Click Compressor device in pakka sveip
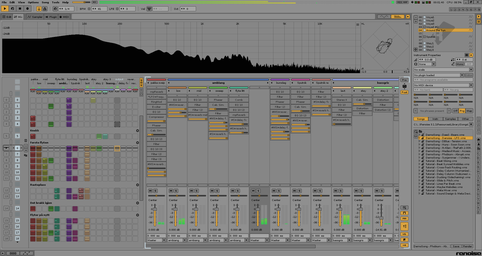 (x=156, y=117)
